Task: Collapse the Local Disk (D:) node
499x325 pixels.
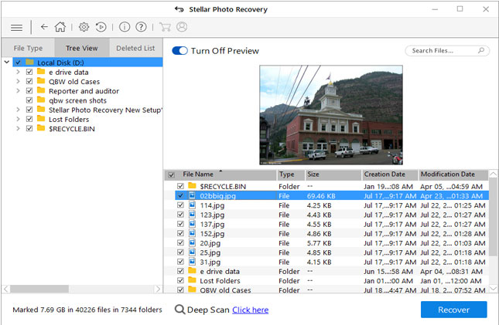Action: [x=7, y=63]
